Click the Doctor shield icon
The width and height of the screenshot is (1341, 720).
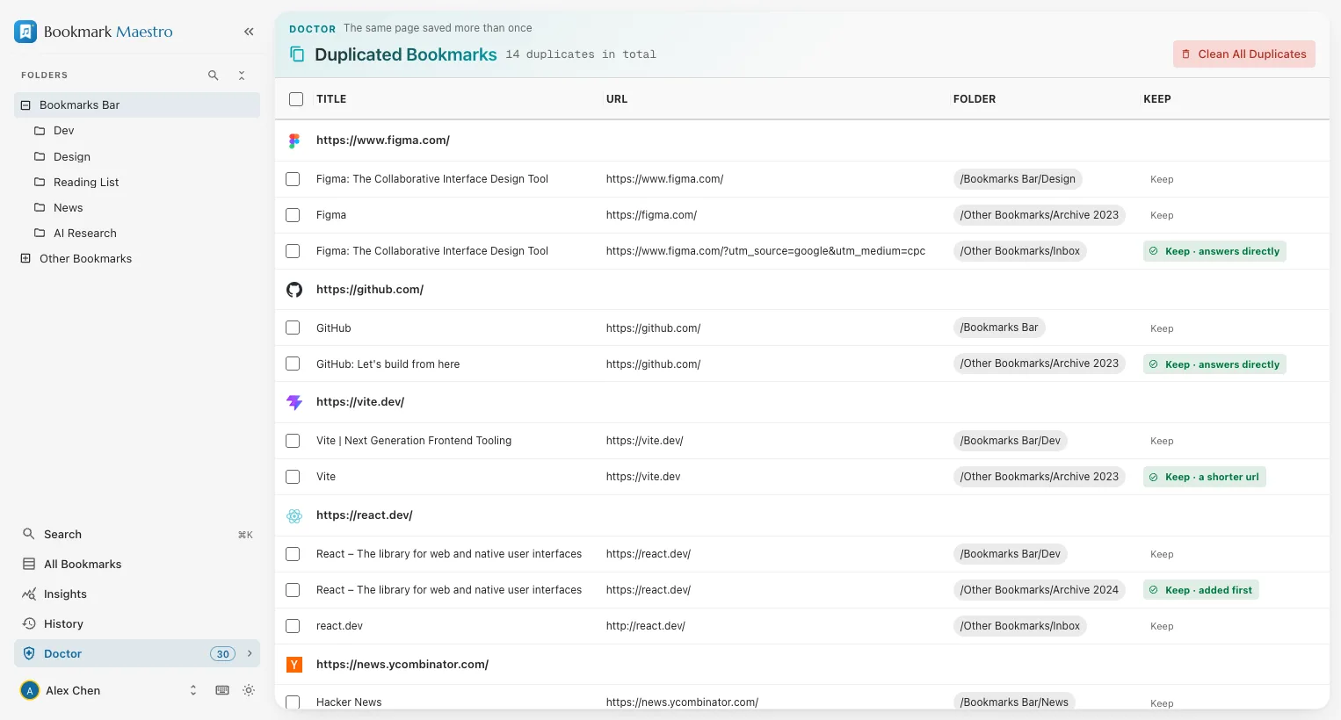pos(29,653)
